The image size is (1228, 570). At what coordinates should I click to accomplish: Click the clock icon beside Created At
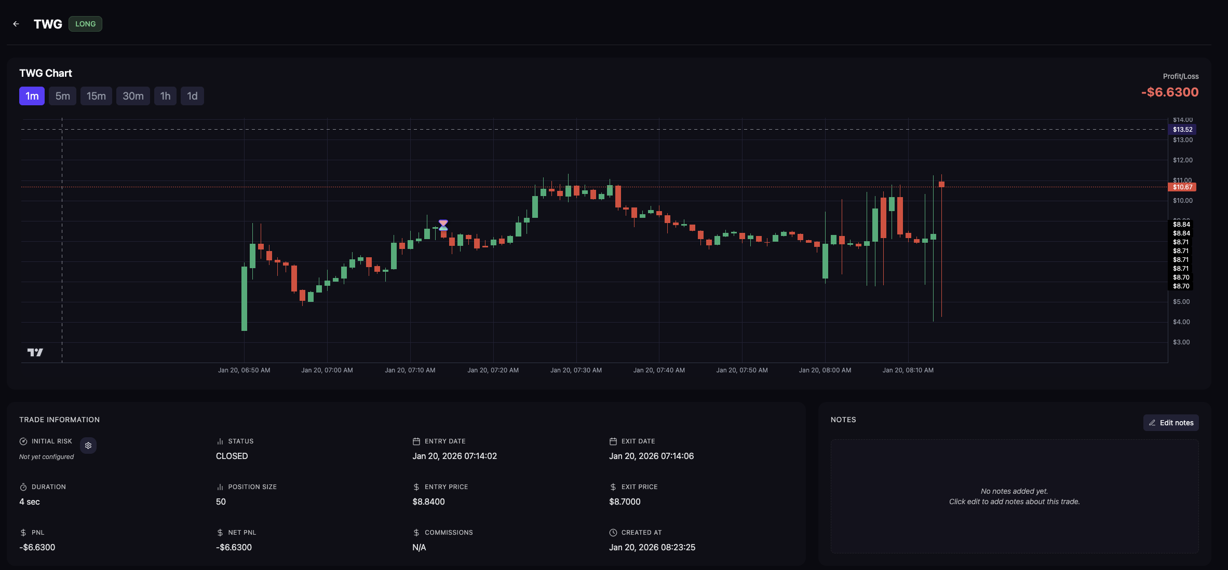(613, 533)
